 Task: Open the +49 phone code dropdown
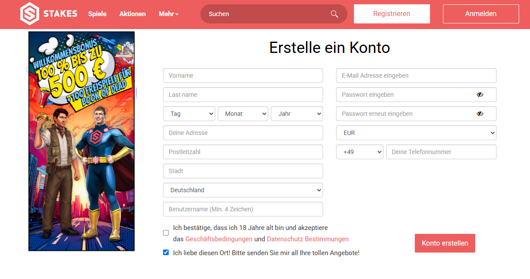(x=360, y=152)
